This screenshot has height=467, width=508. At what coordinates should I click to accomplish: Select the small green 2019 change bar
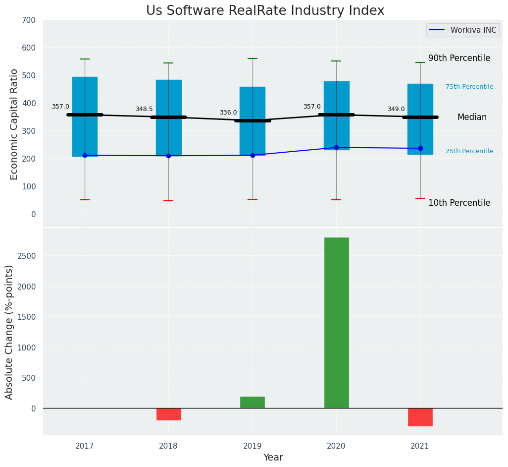253,402
